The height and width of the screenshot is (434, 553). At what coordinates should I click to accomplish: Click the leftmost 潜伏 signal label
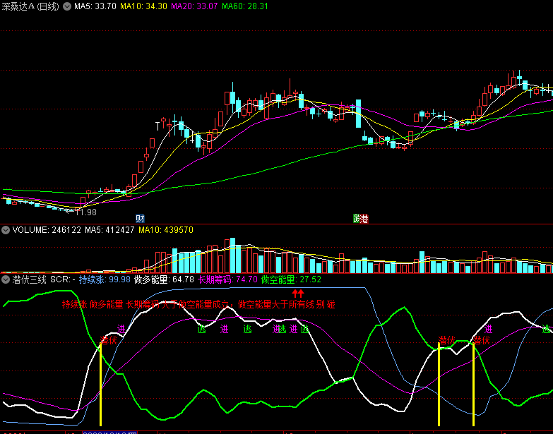tap(108, 340)
